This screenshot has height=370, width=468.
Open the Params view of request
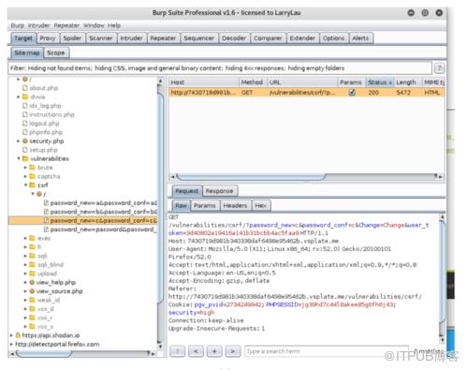click(x=204, y=205)
